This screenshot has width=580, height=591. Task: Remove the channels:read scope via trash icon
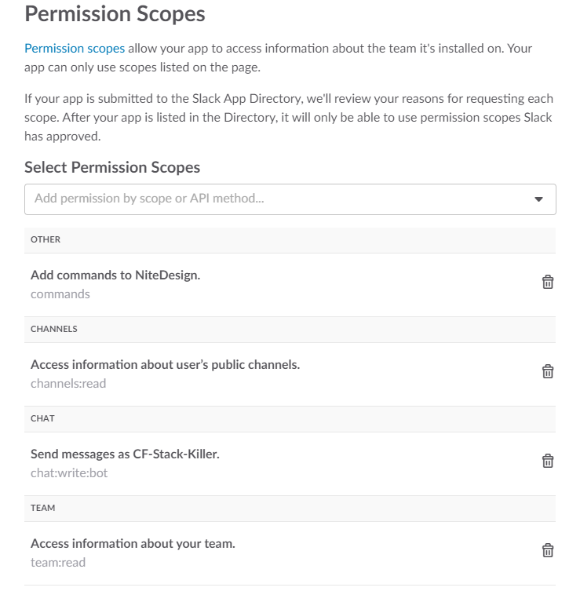[548, 372]
